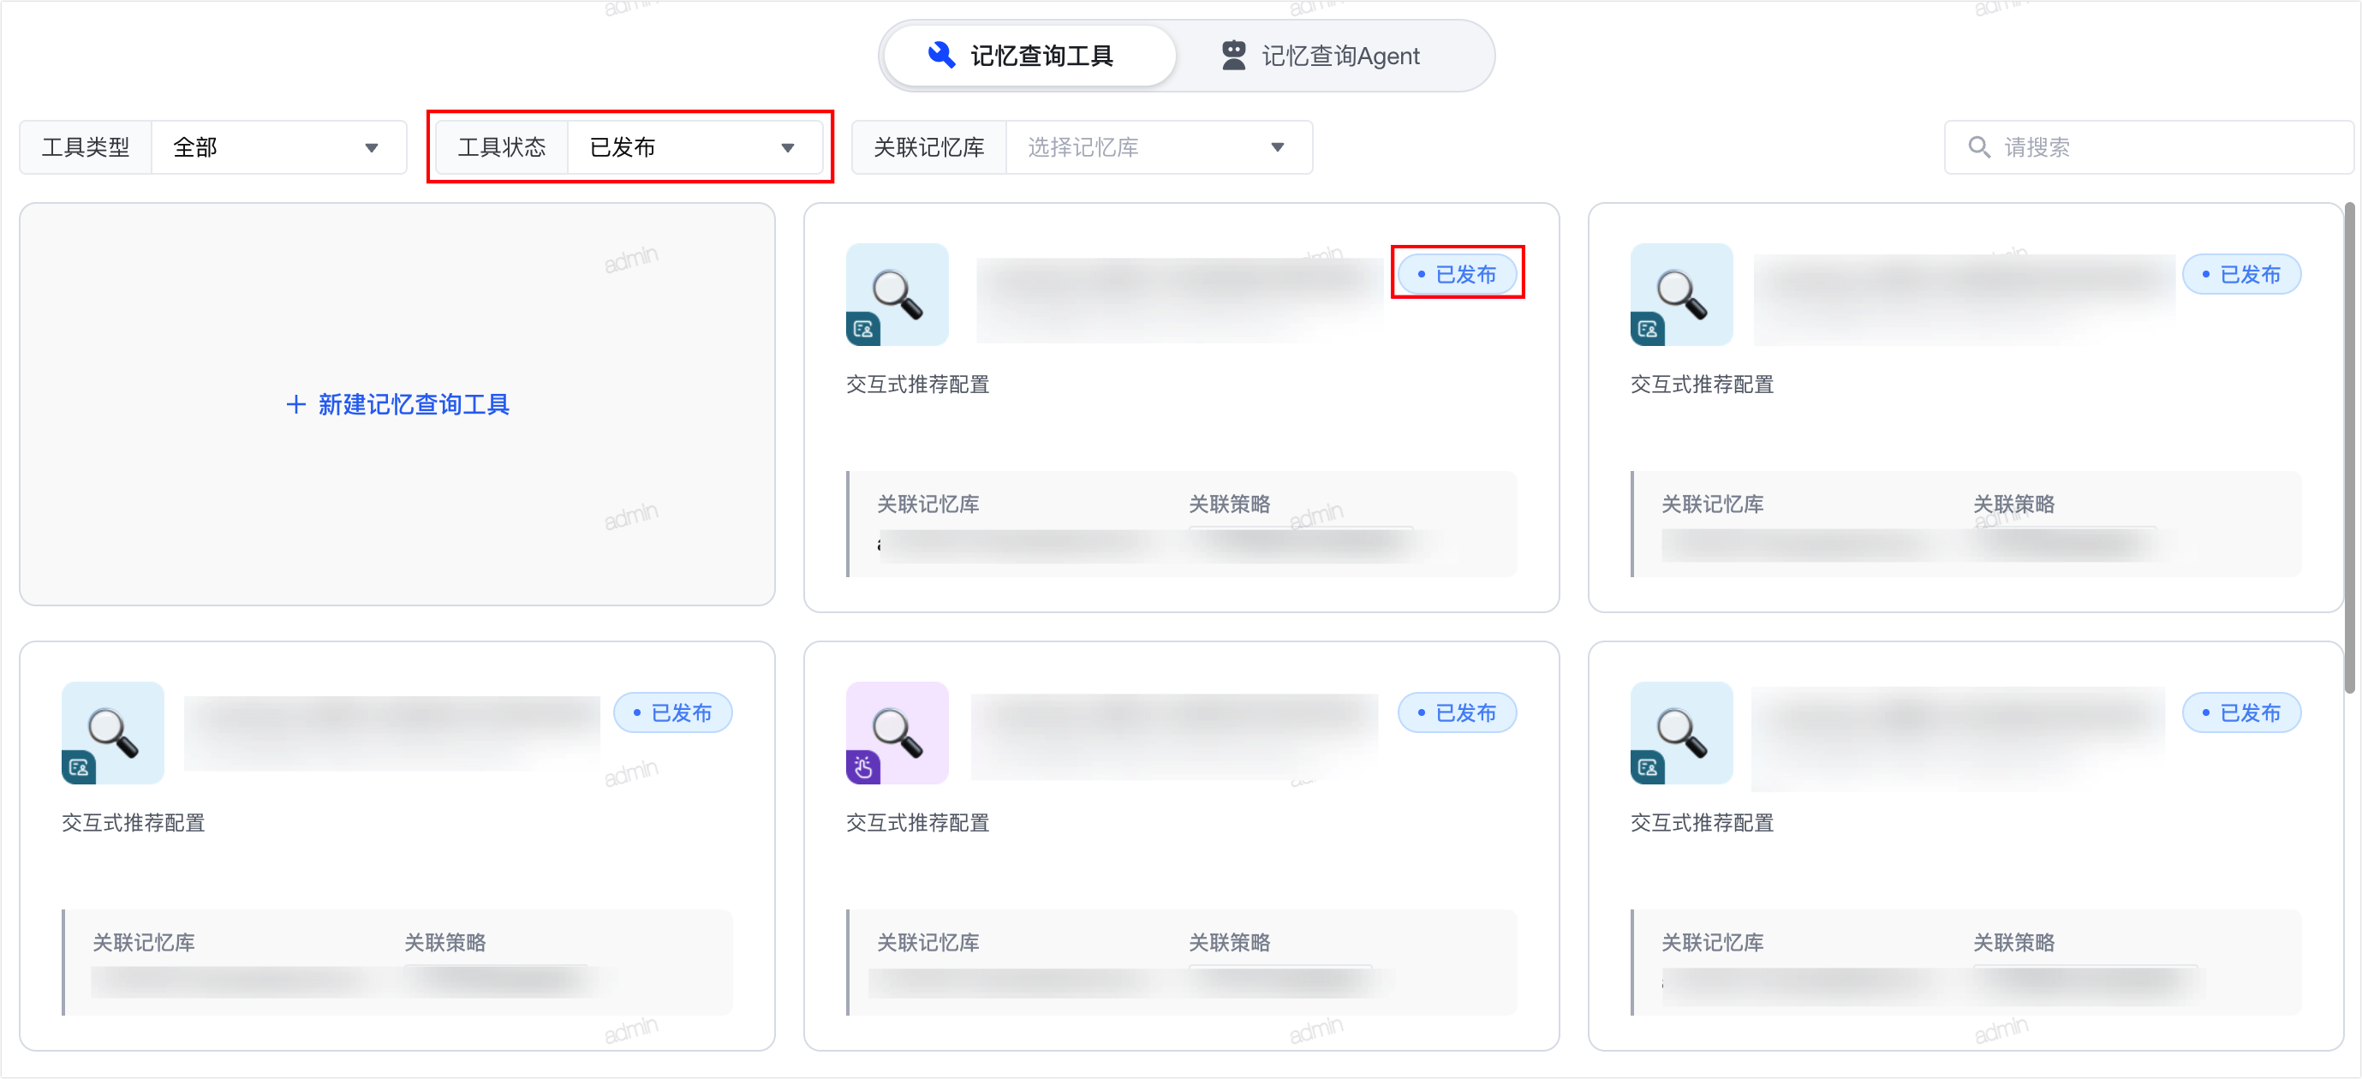Click 新建记忆查询工具 to create a tool
The image size is (2362, 1079).
click(397, 404)
